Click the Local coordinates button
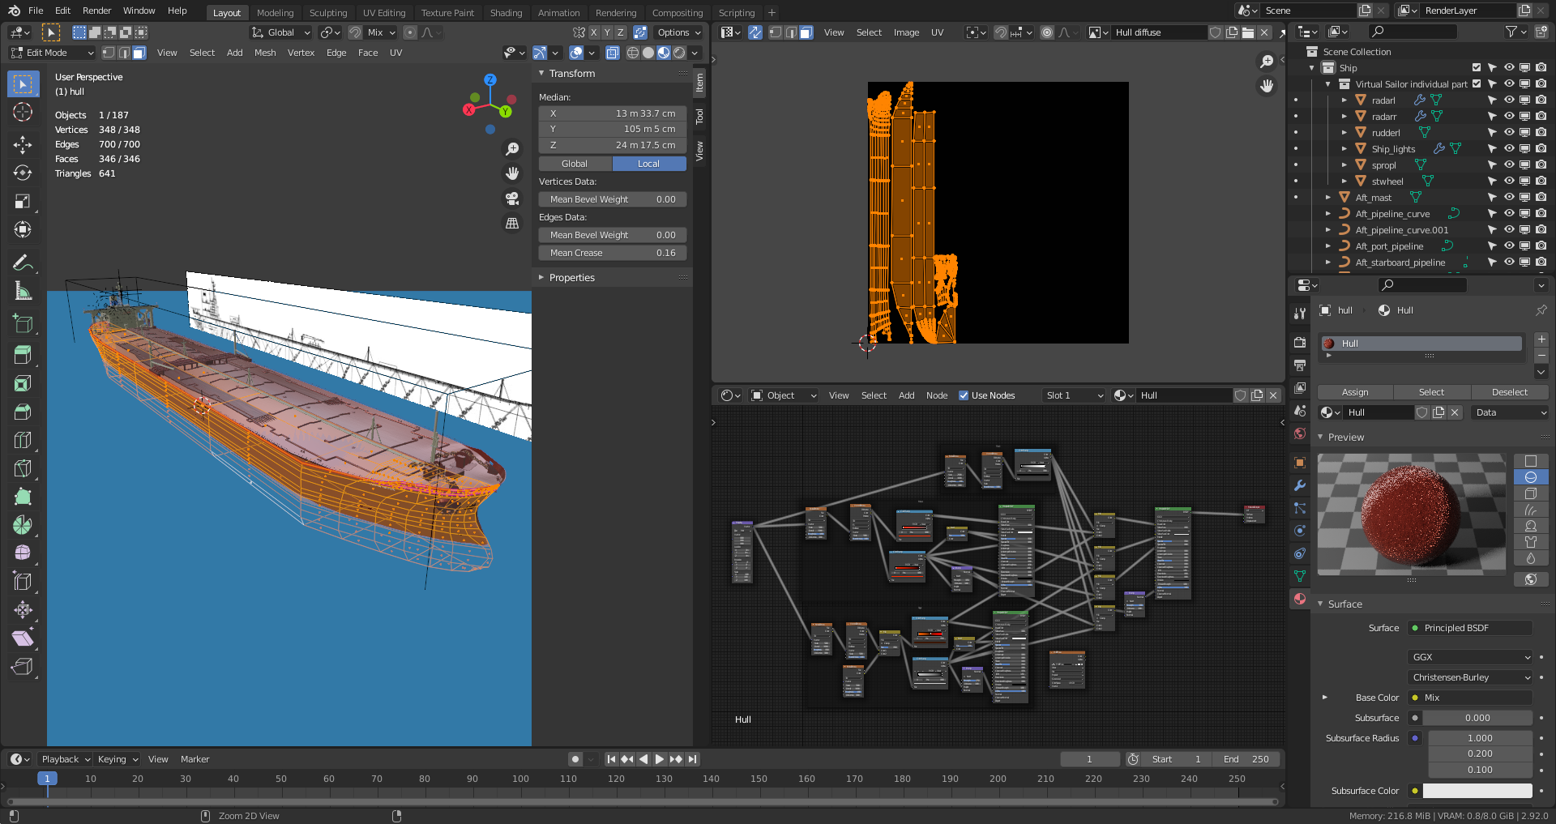The height and width of the screenshot is (824, 1556). tap(649, 164)
